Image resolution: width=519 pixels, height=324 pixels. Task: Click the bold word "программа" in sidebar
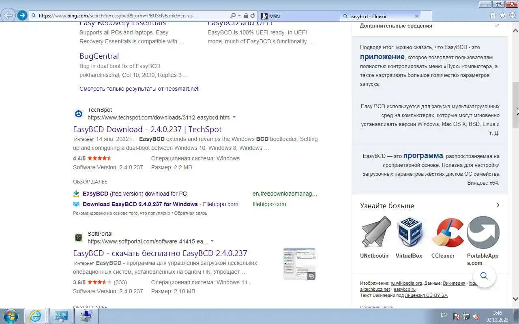pos(423,156)
